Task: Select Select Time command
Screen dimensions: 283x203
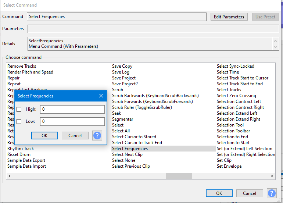Action: point(228,72)
